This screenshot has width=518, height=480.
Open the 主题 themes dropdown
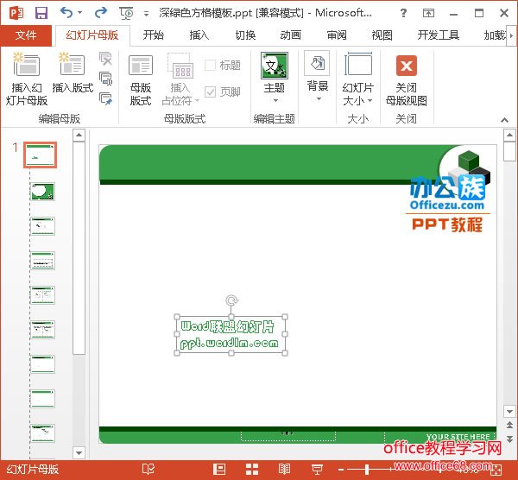point(275,78)
